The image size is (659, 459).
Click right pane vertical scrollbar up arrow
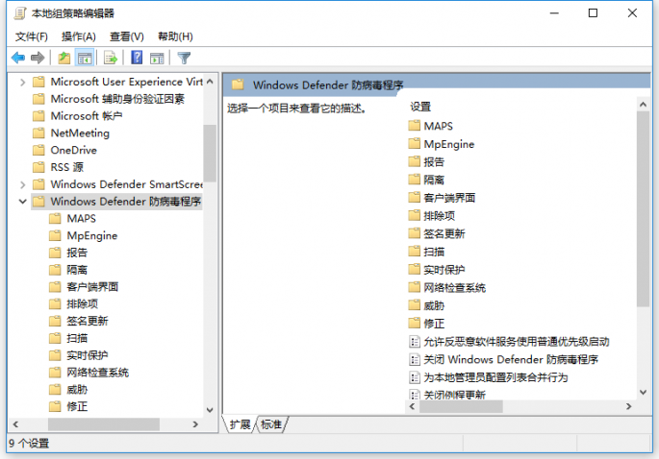click(x=643, y=105)
